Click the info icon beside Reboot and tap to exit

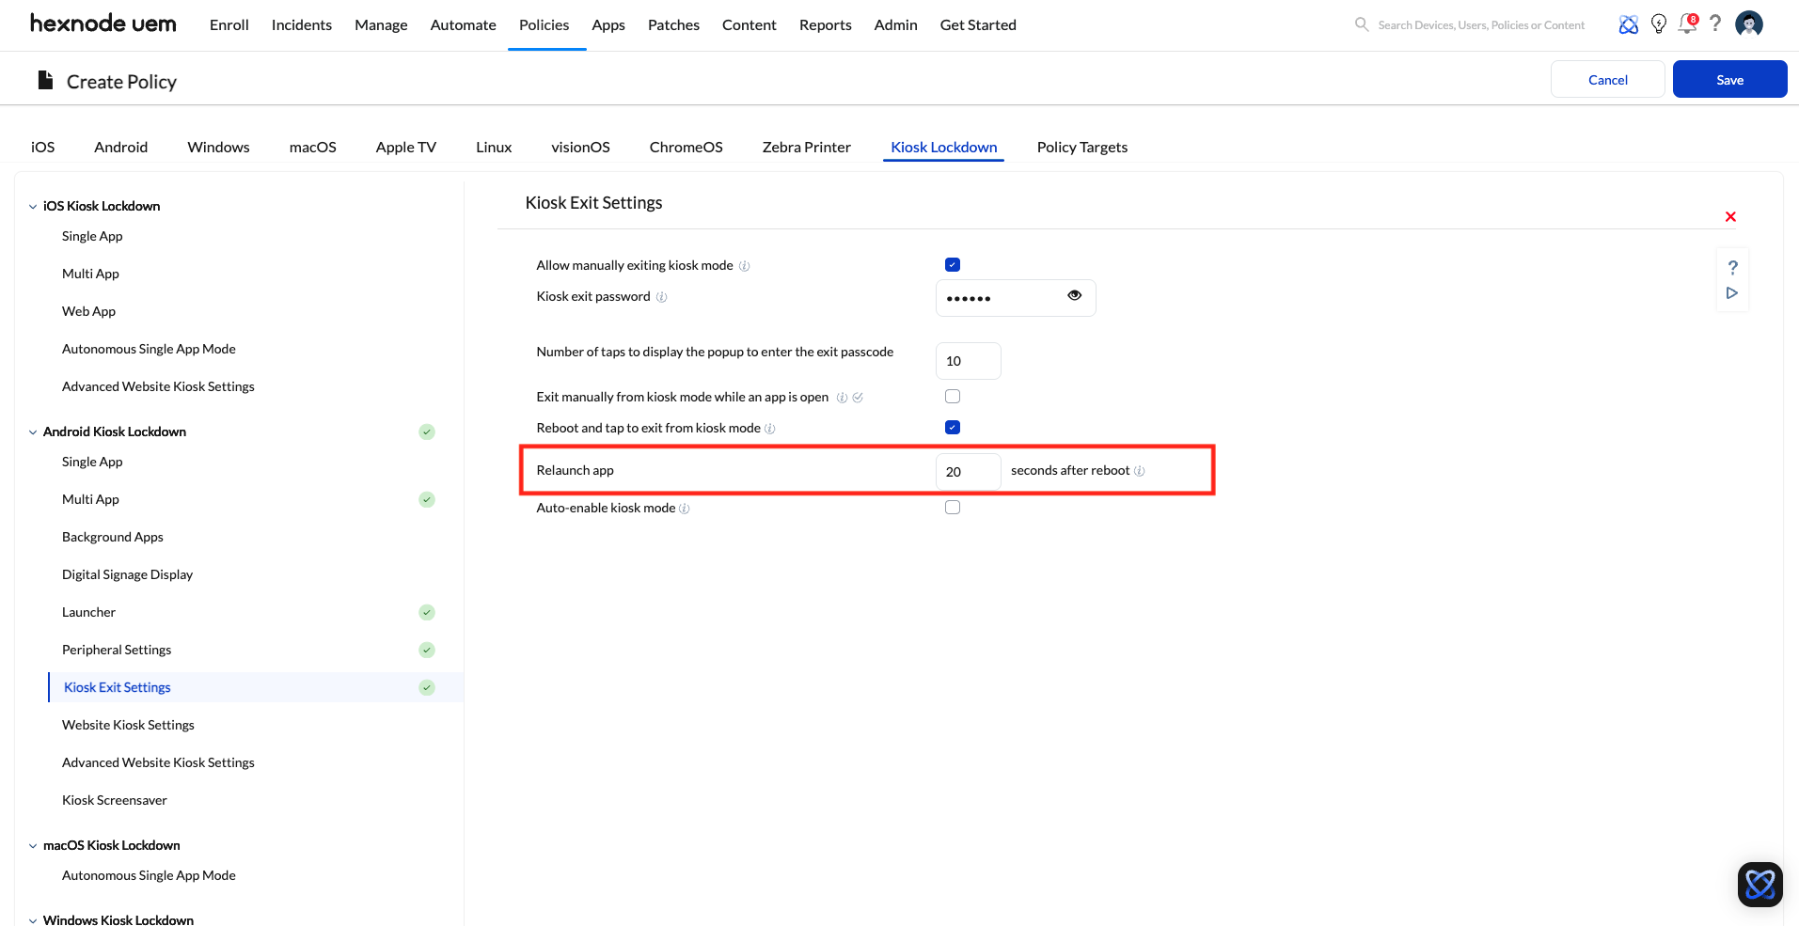(769, 429)
